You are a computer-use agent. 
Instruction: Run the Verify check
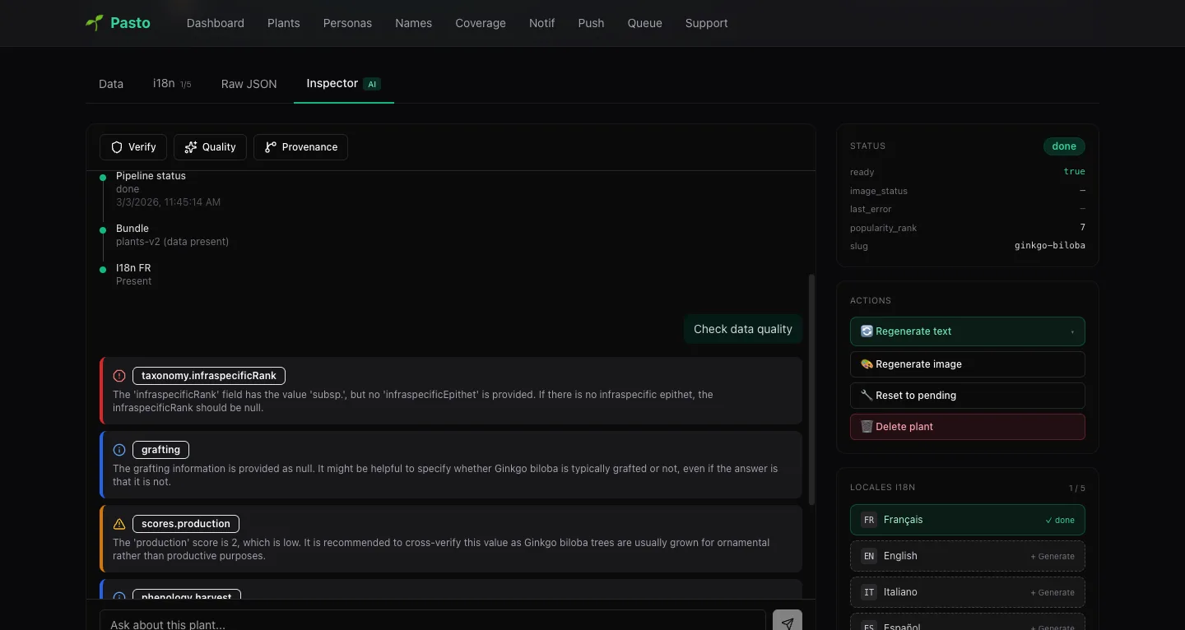pos(133,147)
